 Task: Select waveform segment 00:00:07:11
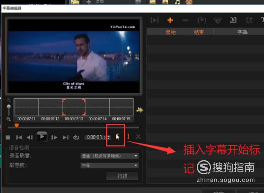pos(27,107)
